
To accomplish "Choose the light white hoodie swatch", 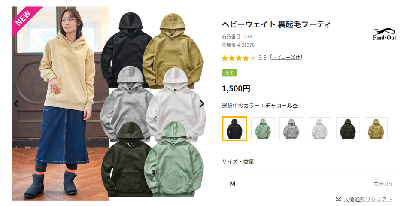I will [x=319, y=129].
